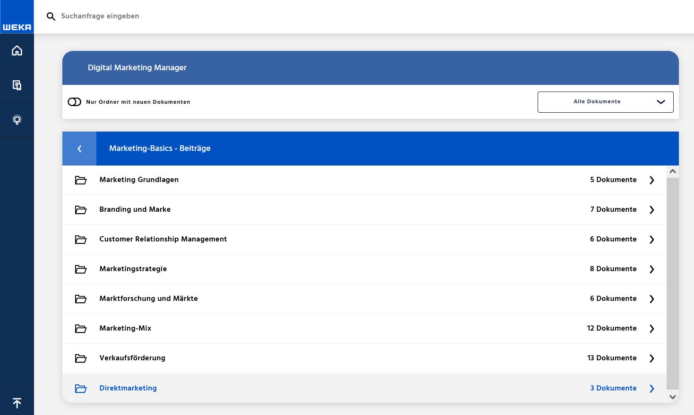694x415 pixels.
Task: Click the scrollbar up arrow
Action: tap(673, 172)
